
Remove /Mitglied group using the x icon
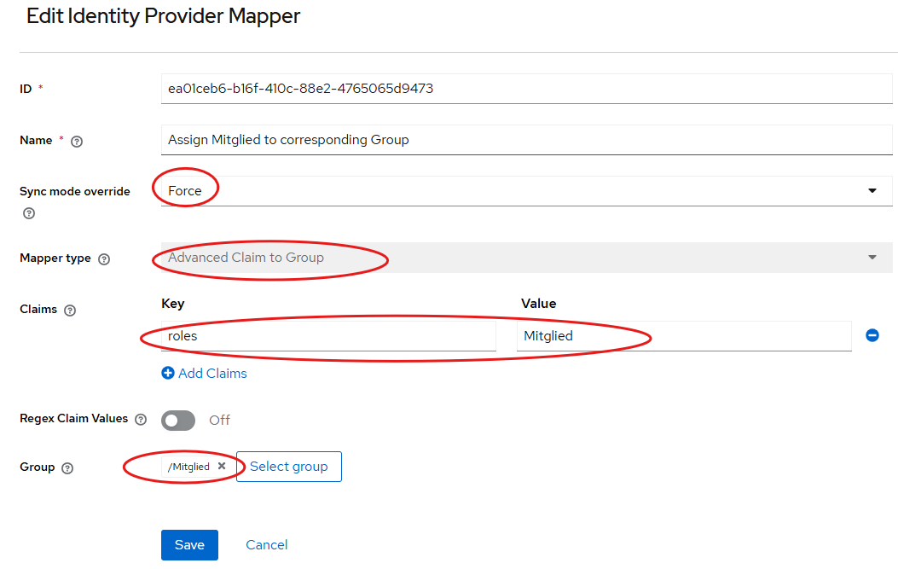pyautogui.click(x=222, y=467)
